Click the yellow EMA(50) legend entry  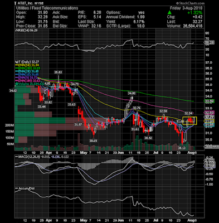pyautogui.click(x=27, y=65)
